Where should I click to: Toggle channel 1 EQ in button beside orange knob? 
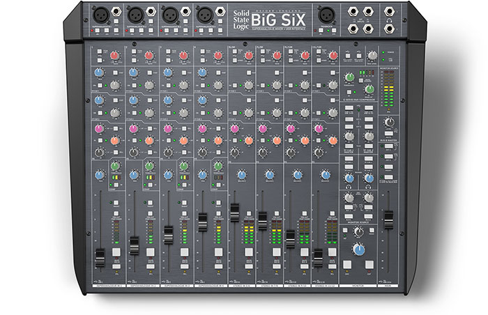pyautogui.click(x=100, y=141)
